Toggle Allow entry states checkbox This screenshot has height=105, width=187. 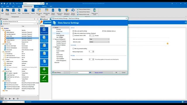click(73, 33)
